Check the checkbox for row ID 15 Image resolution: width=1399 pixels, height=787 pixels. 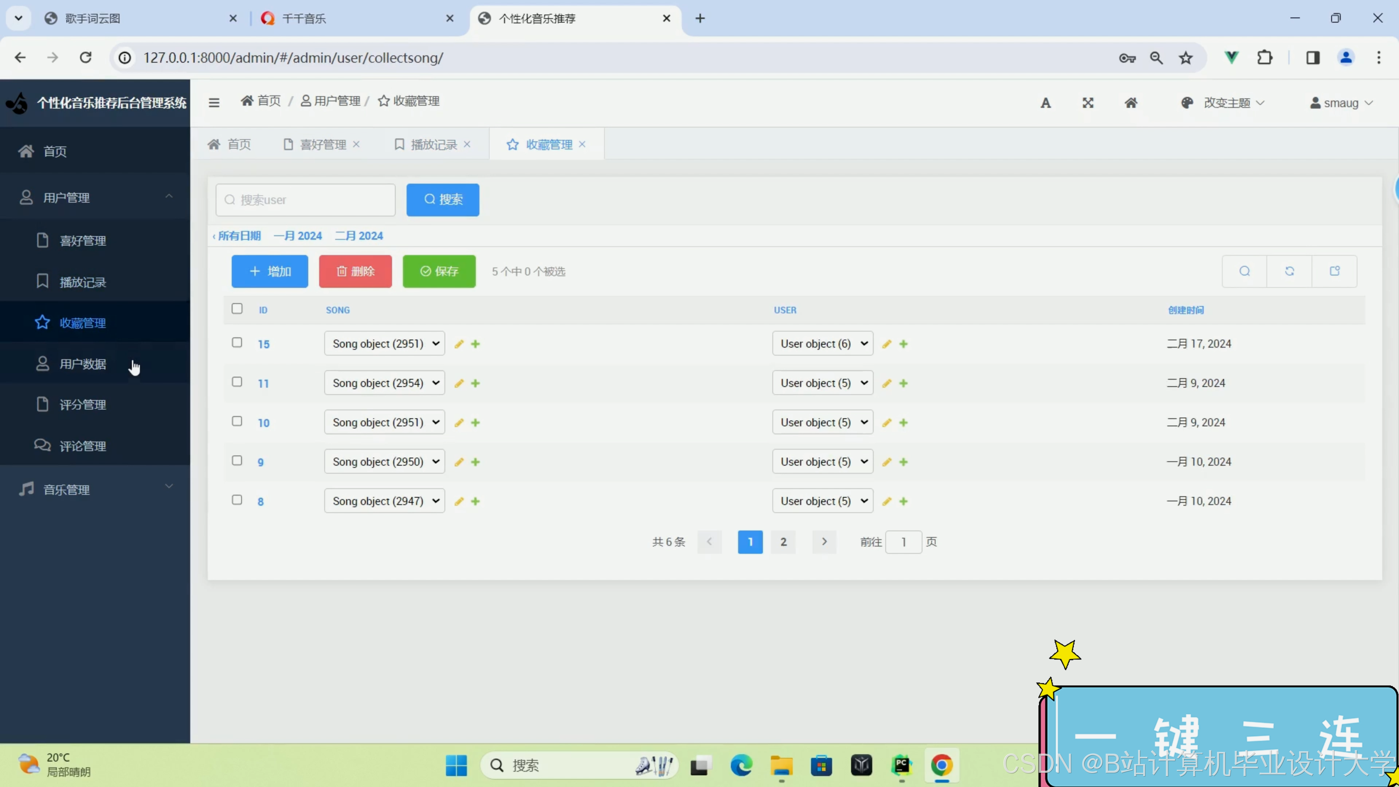[237, 343]
